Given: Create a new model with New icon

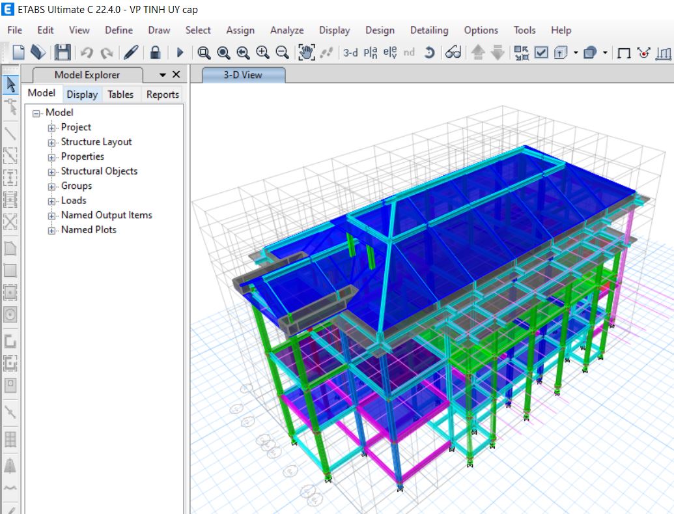Looking at the screenshot, I should point(18,53).
